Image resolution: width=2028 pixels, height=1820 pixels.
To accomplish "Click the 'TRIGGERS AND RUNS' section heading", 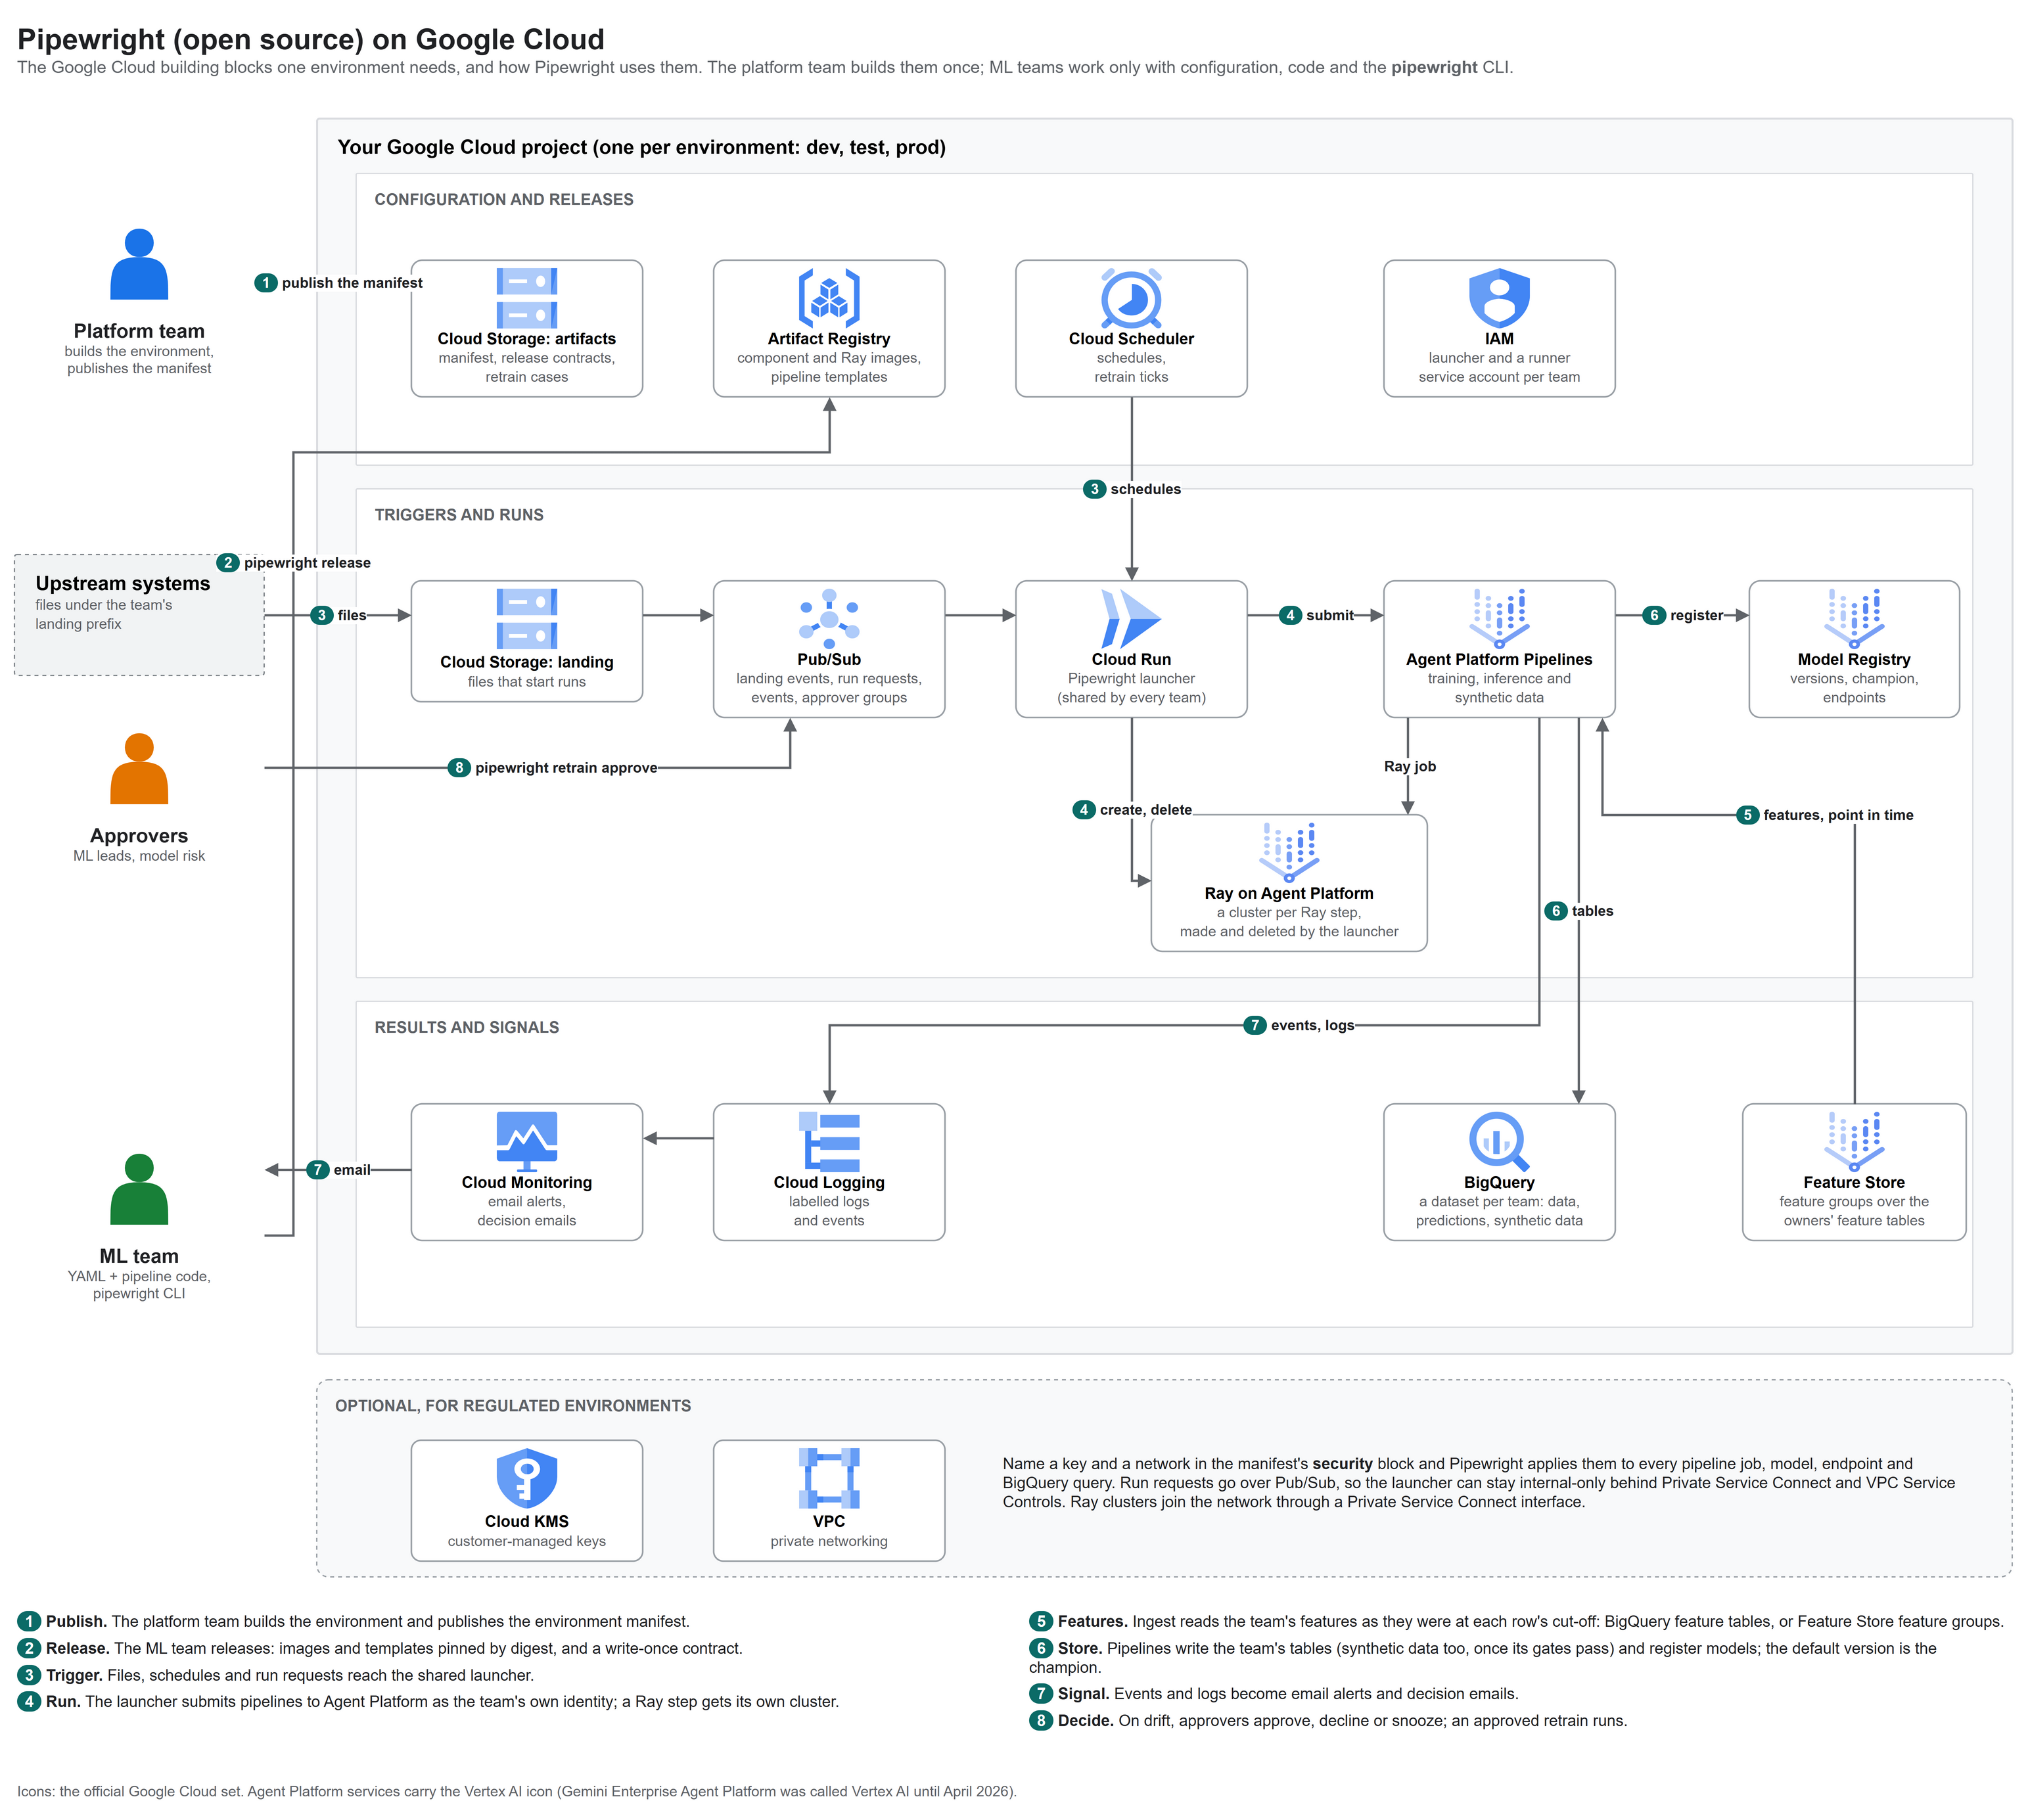I will click(x=459, y=514).
